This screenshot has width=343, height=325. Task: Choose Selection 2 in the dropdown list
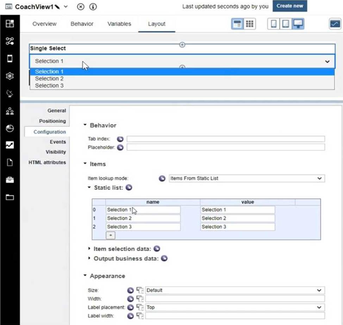click(49, 79)
